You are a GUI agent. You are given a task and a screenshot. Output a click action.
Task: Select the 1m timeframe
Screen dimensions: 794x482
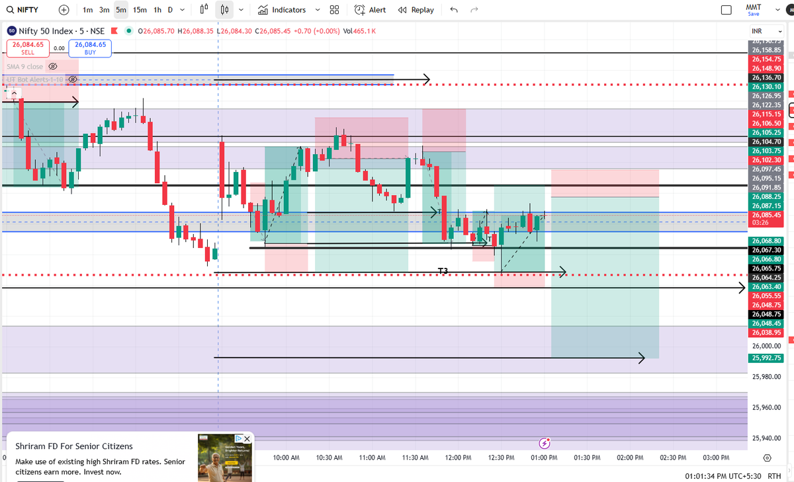88,10
